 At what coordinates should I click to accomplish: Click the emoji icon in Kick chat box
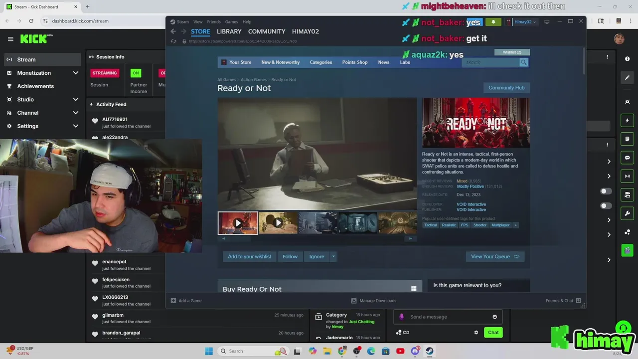click(494, 317)
